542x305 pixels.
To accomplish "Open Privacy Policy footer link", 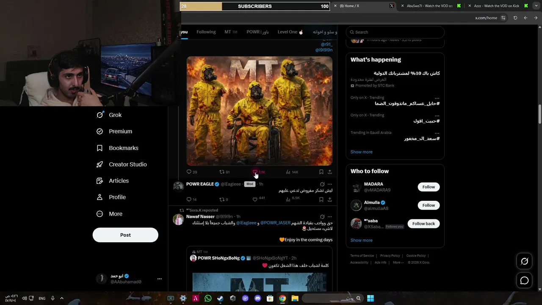I will [x=390, y=256].
